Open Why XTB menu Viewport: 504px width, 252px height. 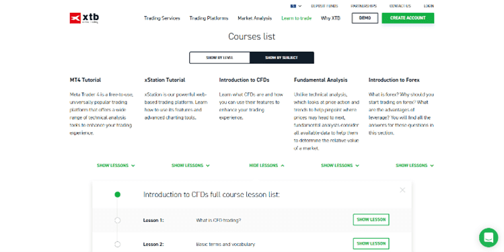(330, 18)
